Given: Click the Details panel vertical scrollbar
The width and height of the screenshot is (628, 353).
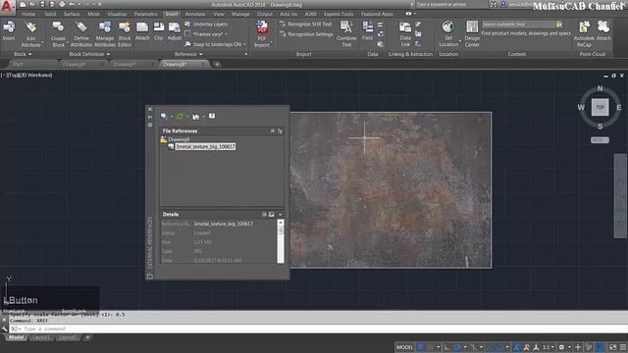Looking at the screenshot, I should 281,241.
